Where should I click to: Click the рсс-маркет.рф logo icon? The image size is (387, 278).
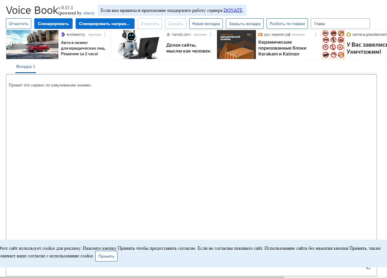pos(260,35)
